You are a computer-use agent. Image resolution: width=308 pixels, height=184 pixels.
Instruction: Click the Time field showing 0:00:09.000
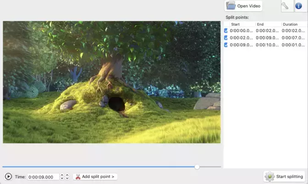tap(43, 177)
